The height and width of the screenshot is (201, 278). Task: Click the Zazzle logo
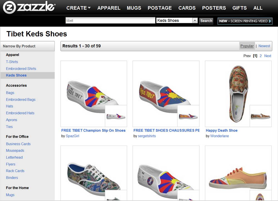(x=29, y=7)
